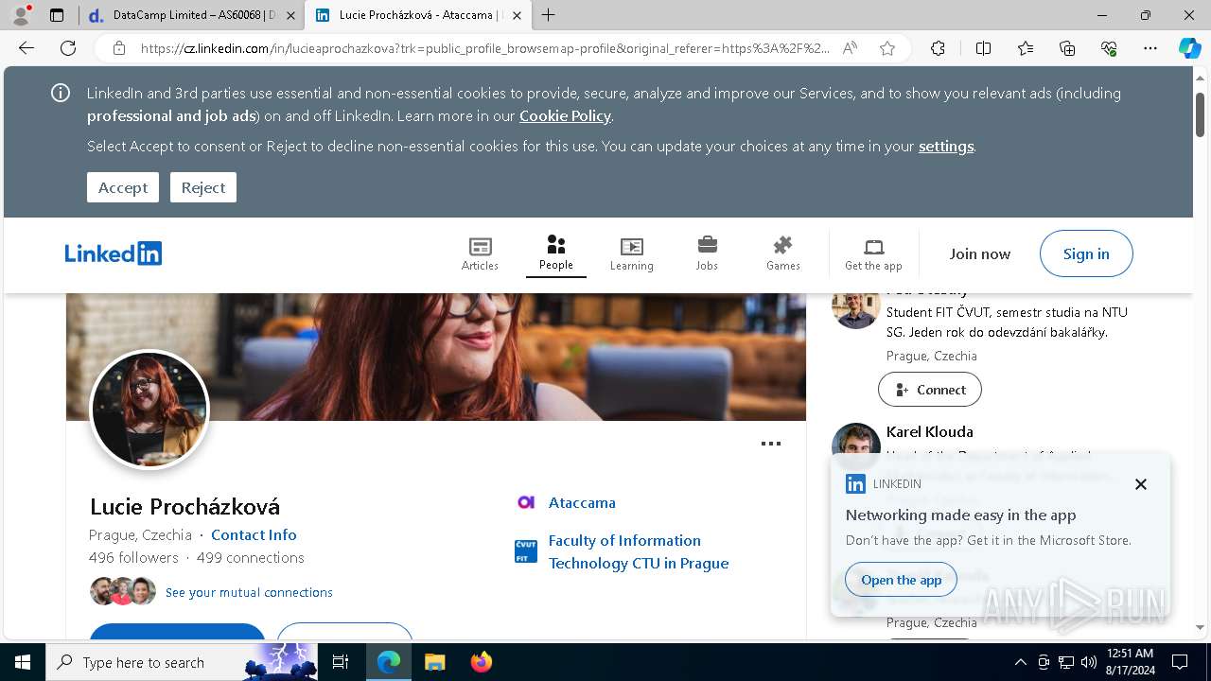Launch Firefox from the taskbar

tap(482, 662)
